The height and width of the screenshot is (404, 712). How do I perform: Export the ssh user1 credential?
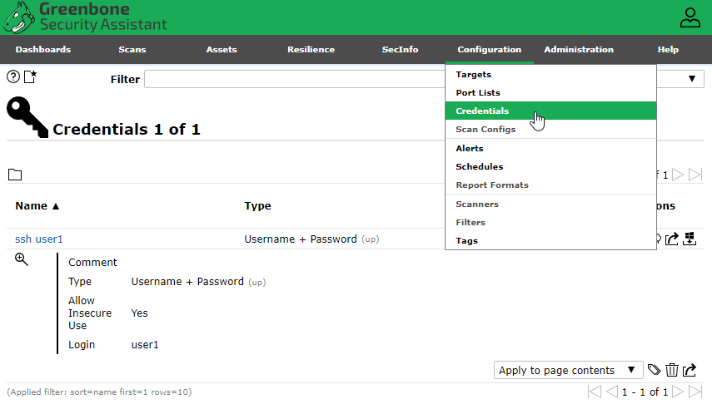[x=671, y=239]
